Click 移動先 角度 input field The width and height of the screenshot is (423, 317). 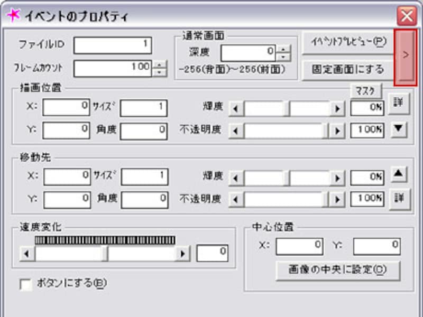tap(144, 200)
